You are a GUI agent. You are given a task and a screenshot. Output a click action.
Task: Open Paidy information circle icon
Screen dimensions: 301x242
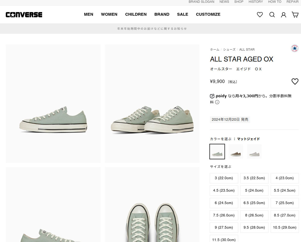[217, 102]
